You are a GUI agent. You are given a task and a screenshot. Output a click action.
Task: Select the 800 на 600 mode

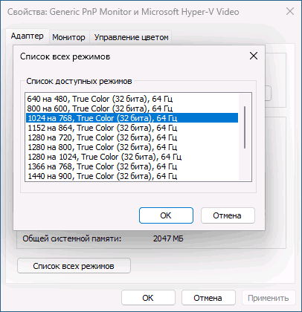pyautogui.click(x=132, y=108)
